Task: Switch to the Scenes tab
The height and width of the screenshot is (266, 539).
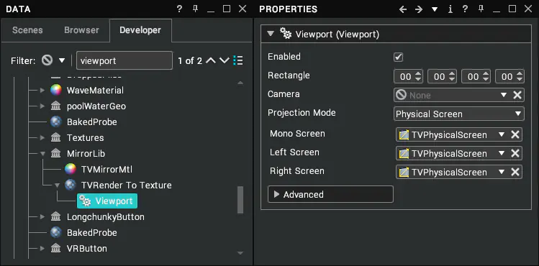Action: tap(27, 30)
